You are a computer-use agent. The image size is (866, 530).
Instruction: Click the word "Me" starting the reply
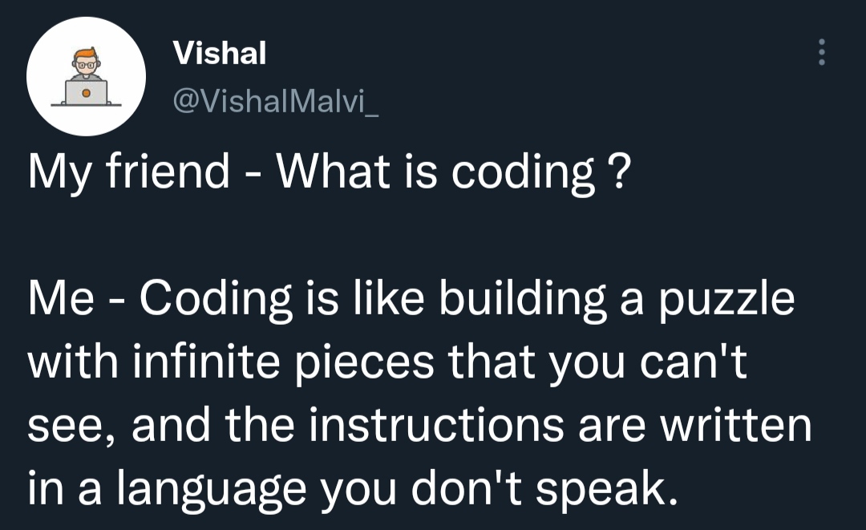pos(60,298)
